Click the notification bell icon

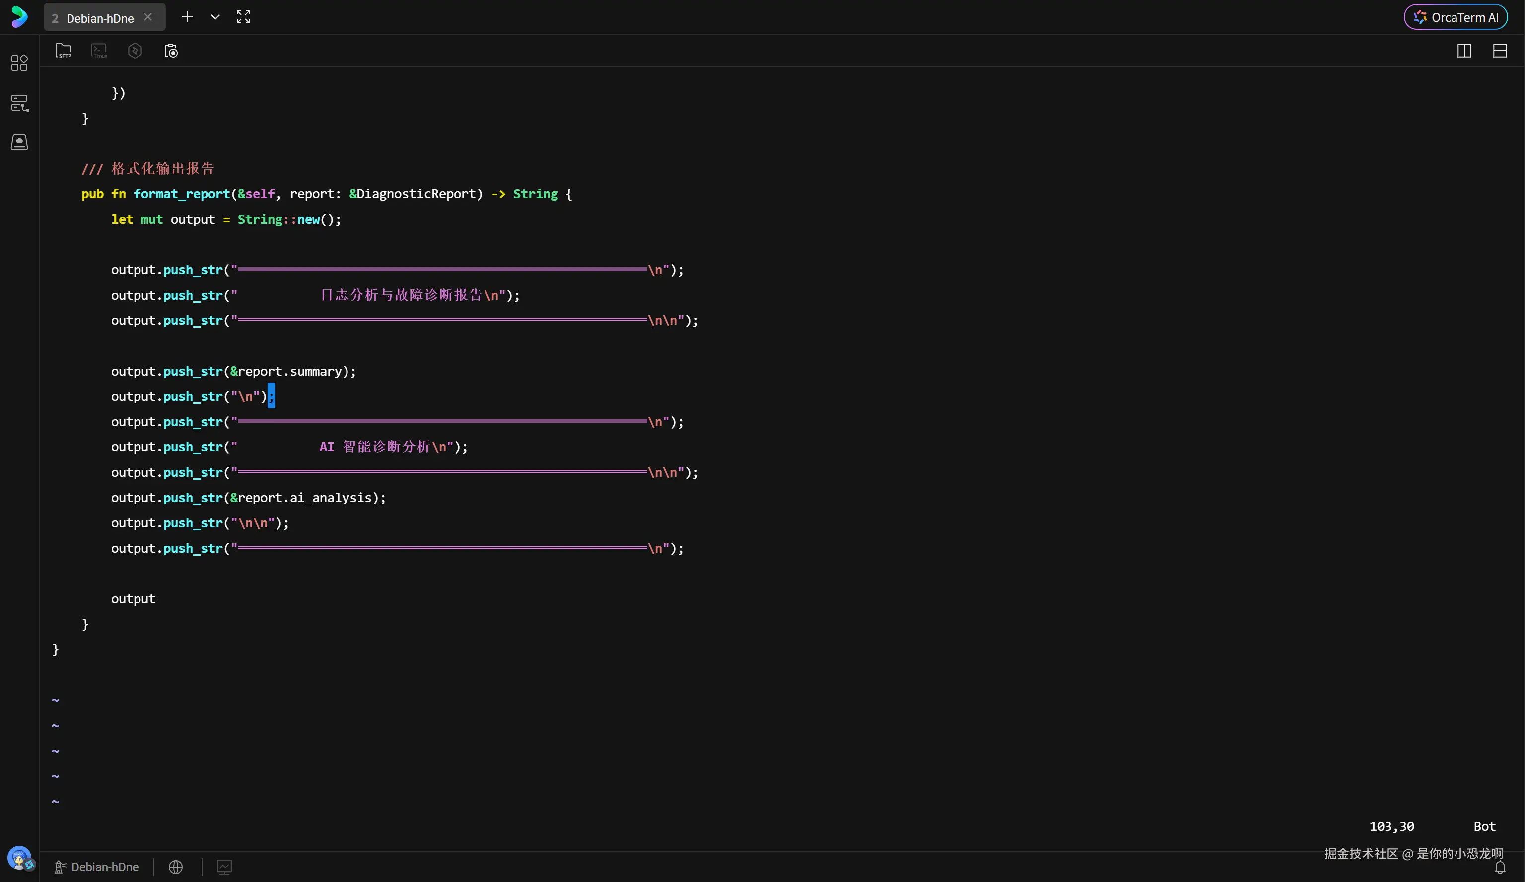pyautogui.click(x=1500, y=868)
